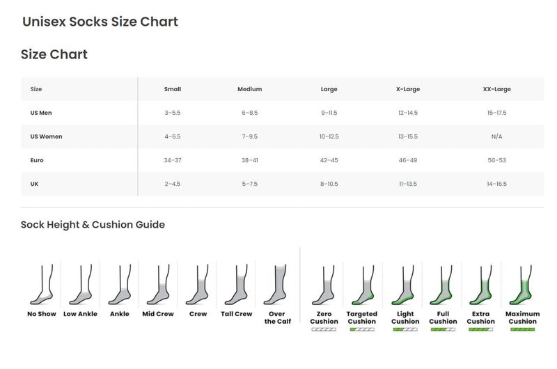Select the Extra Cushion sock icon
Screen dimensions: 557x369
coord(480,285)
